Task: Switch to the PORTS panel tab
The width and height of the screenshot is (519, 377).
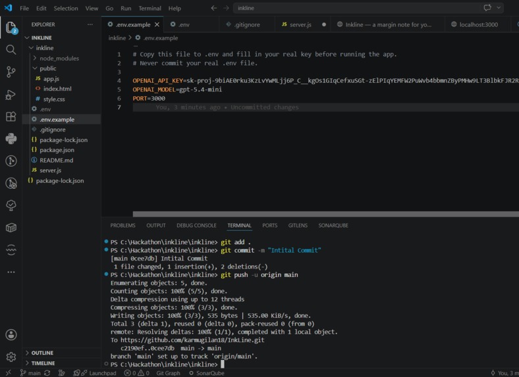Action: tap(270, 226)
